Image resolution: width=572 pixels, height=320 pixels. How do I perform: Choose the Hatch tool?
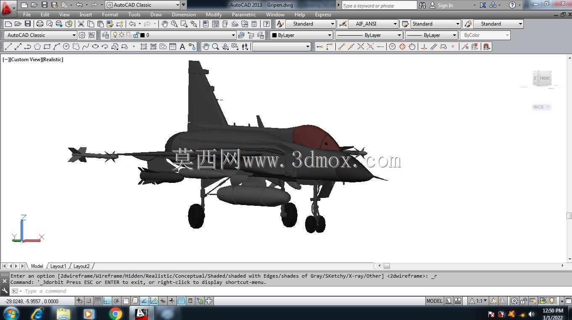coord(144,47)
